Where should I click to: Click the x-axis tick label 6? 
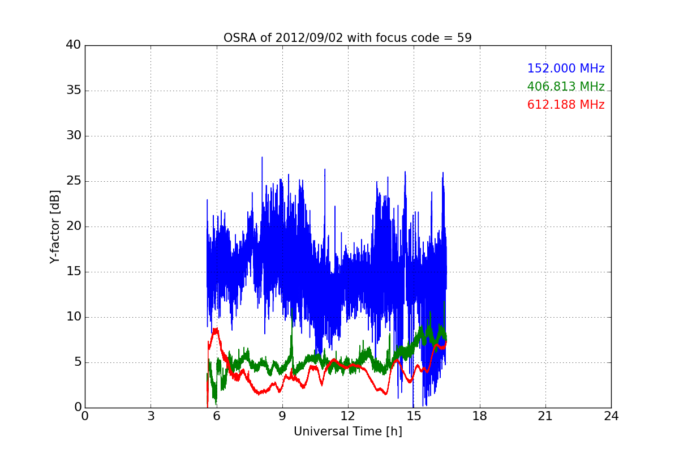pos(217,416)
